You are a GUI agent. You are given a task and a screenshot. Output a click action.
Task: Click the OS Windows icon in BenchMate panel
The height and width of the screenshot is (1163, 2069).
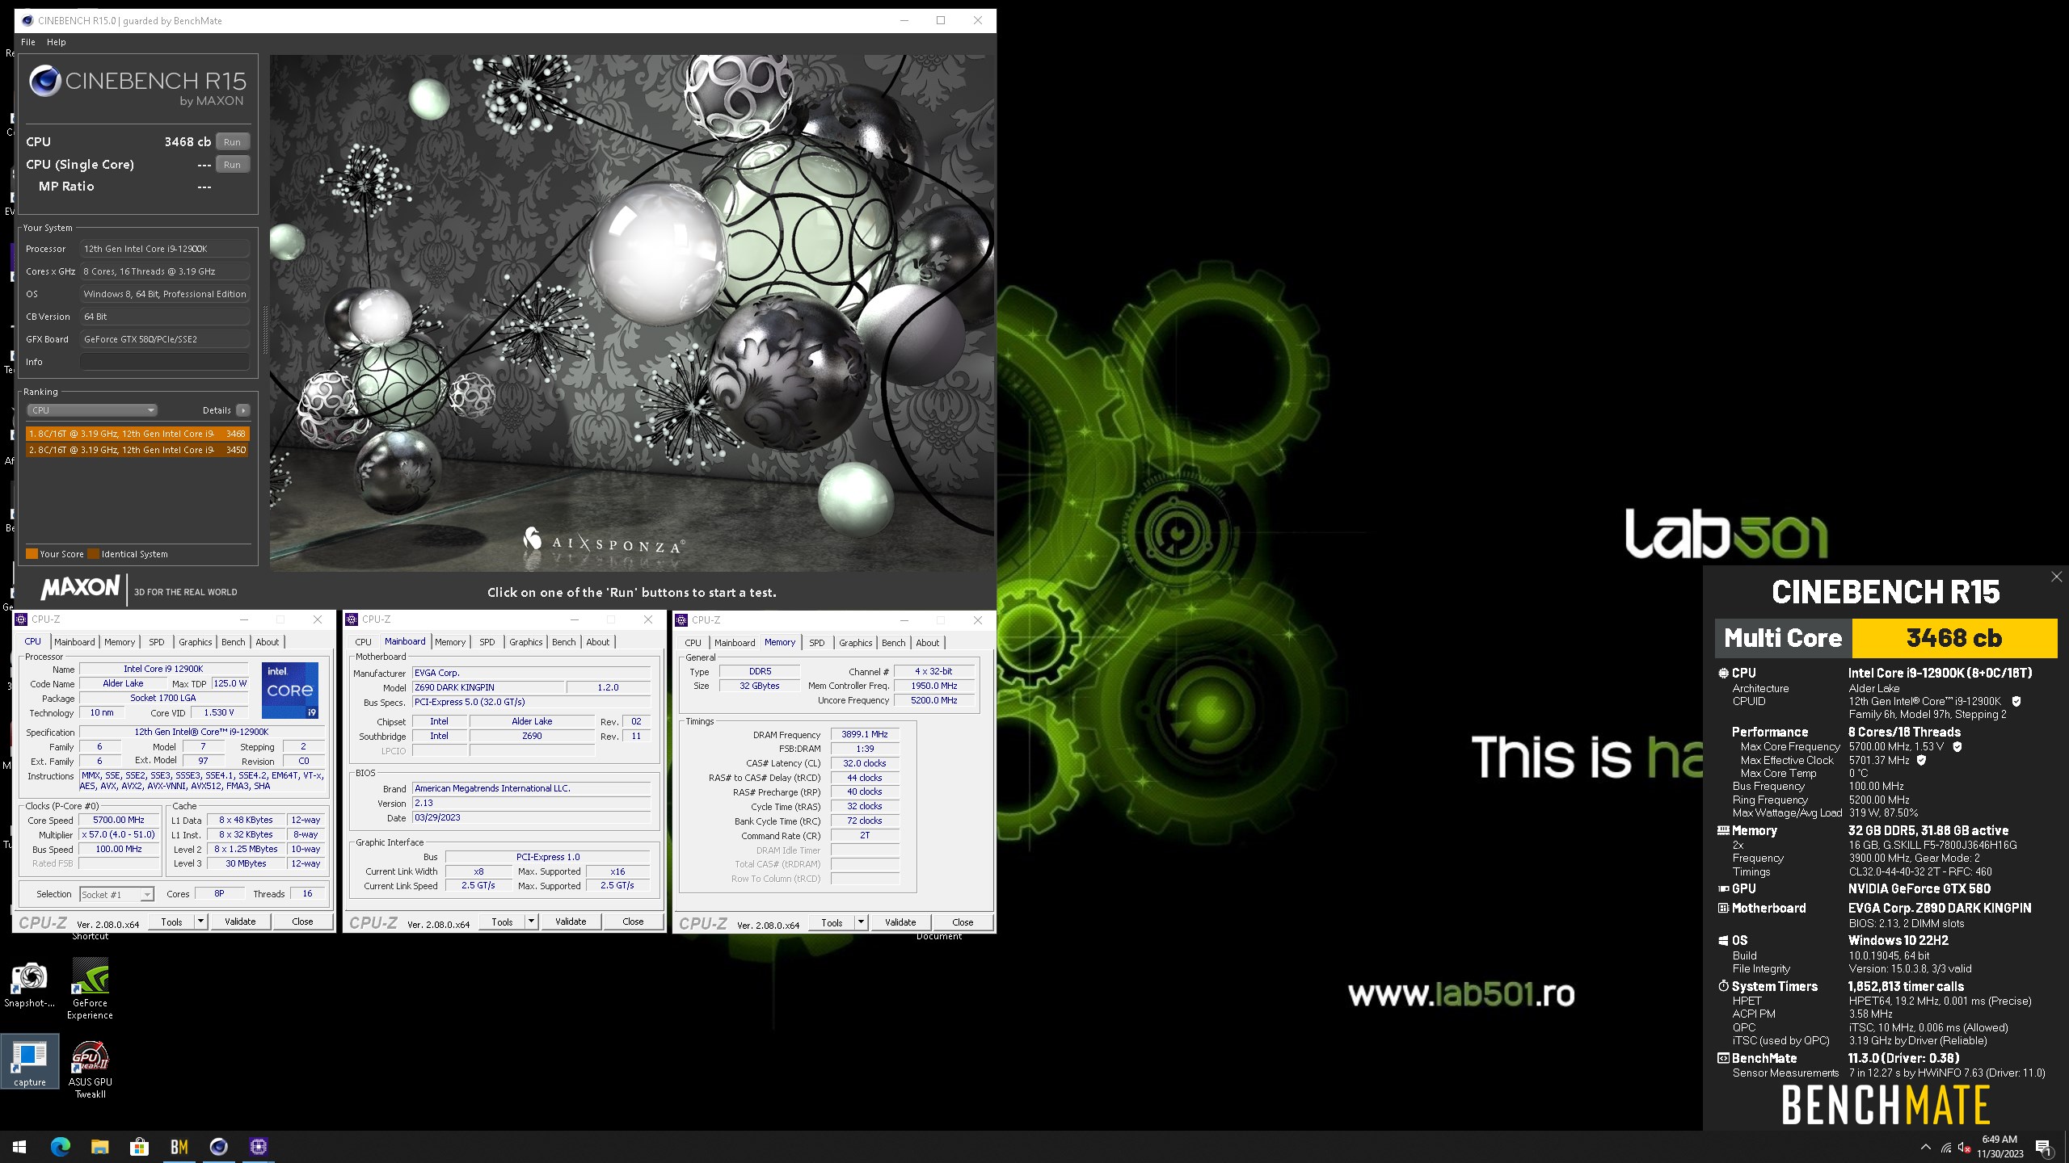pos(1723,940)
